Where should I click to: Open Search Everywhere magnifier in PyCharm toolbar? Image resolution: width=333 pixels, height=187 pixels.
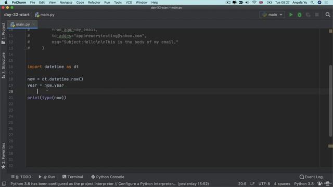tap(328, 15)
